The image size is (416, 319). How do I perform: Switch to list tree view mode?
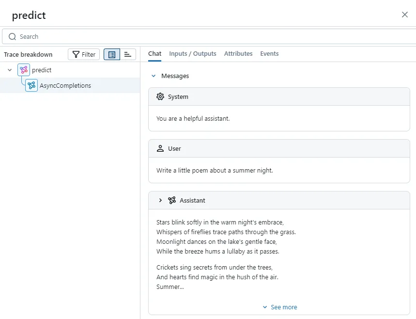(112, 54)
